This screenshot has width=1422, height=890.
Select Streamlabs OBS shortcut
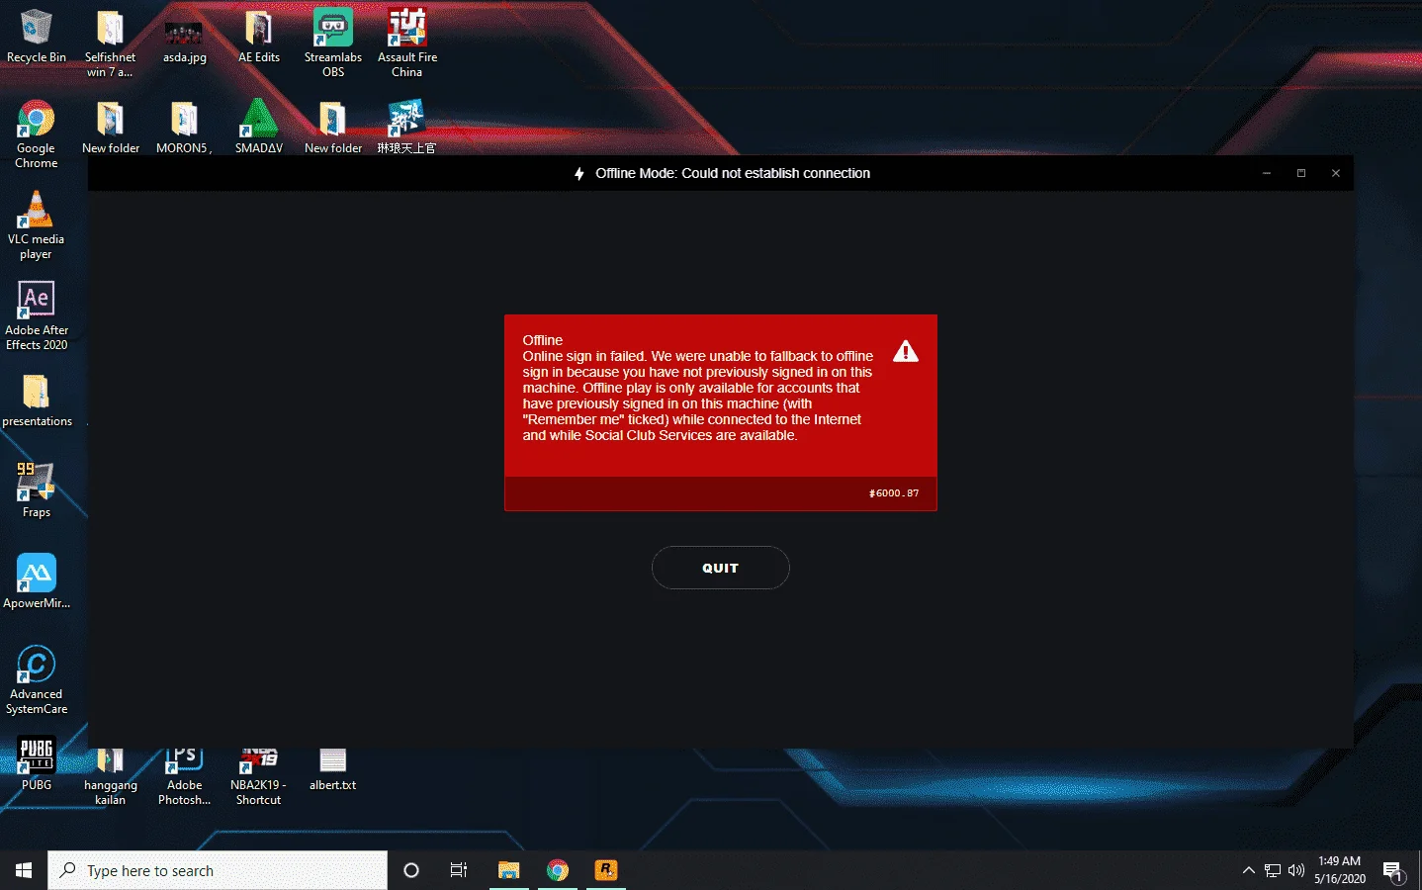[333, 44]
